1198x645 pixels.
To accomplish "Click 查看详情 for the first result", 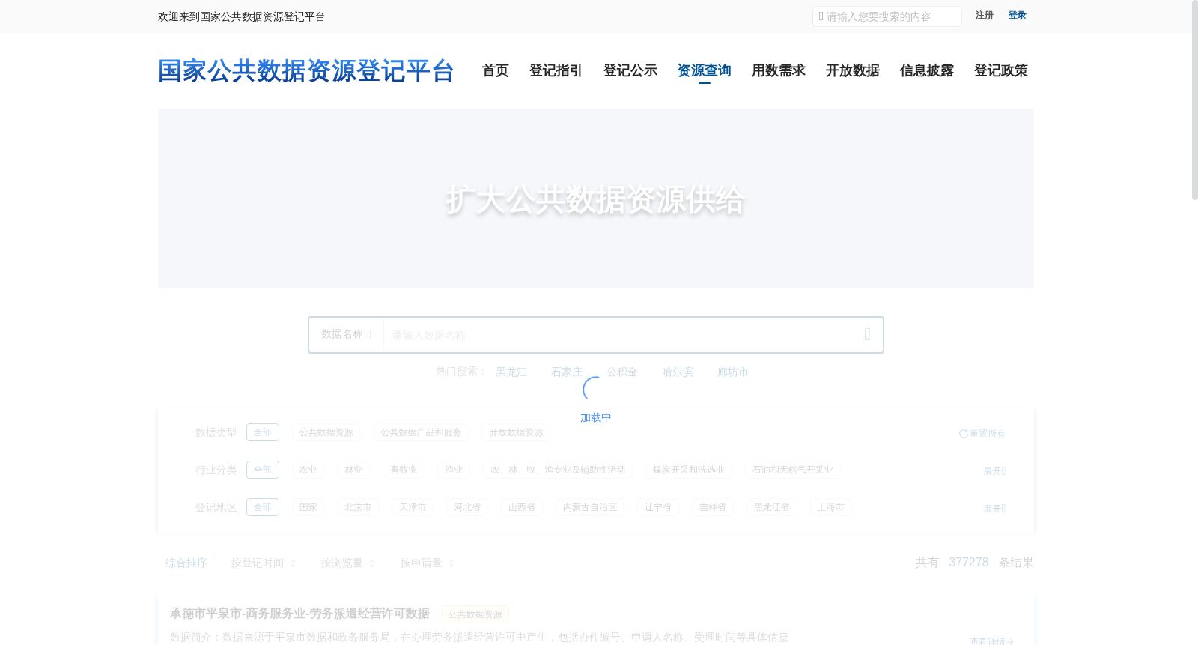I will pos(991,641).
